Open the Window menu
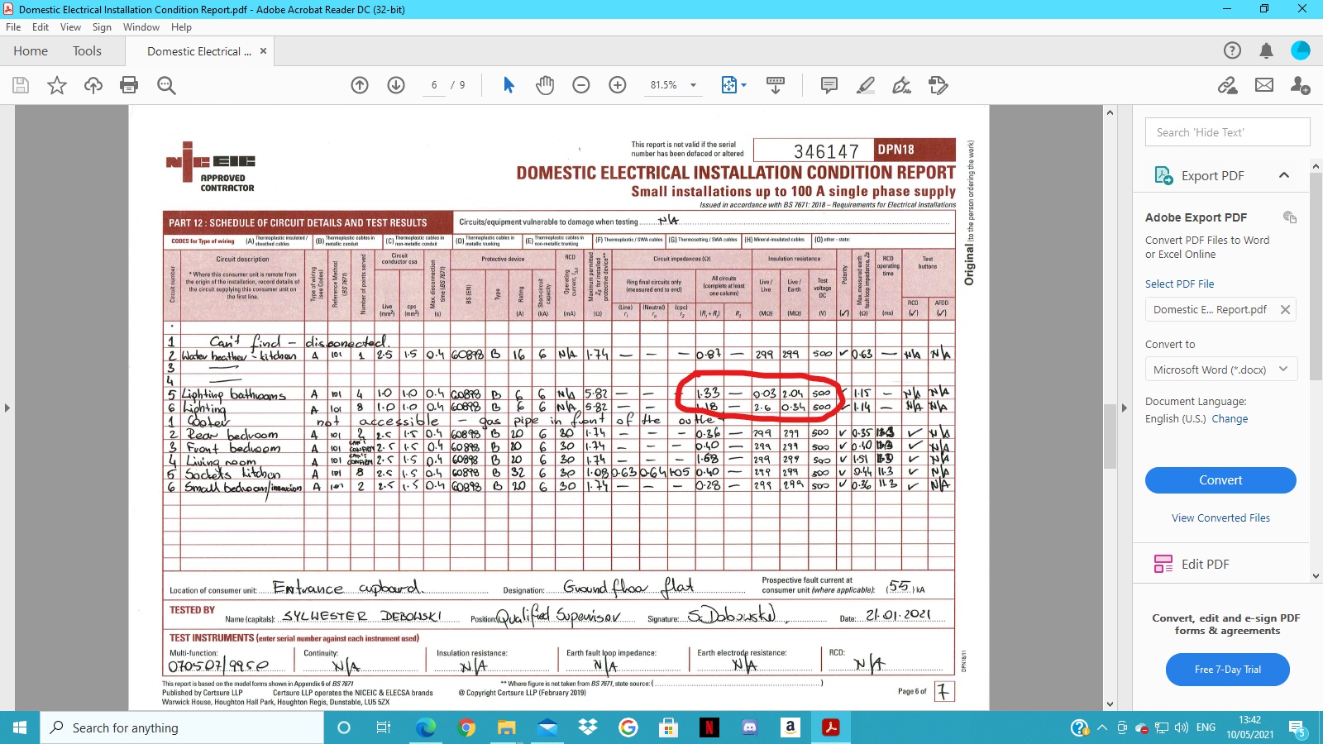The image size is (1323, 744). [141, 27]
